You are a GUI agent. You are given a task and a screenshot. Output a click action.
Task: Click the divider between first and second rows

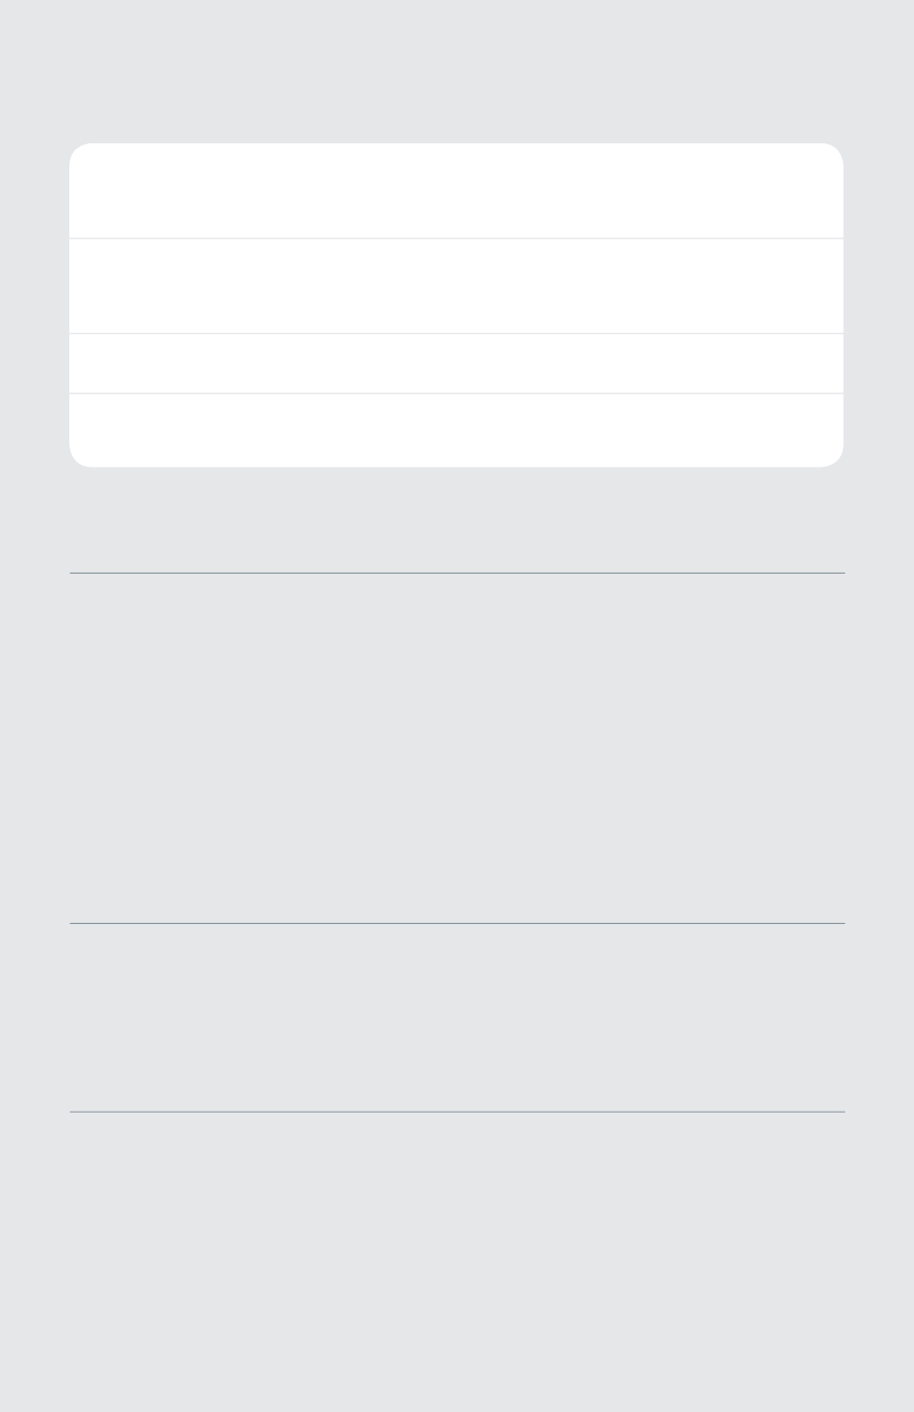456,238
